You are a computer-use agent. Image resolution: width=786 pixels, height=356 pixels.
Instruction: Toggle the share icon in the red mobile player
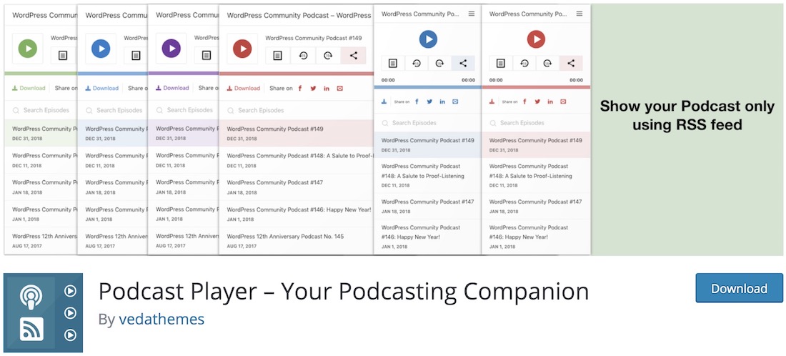pos(571,63)
